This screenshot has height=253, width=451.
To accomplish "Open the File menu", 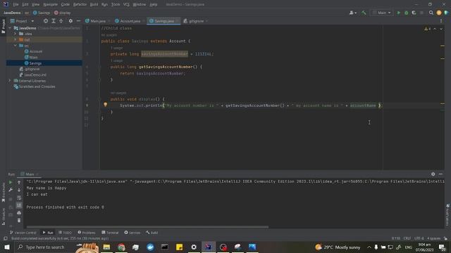I will (x=16, y=4).
